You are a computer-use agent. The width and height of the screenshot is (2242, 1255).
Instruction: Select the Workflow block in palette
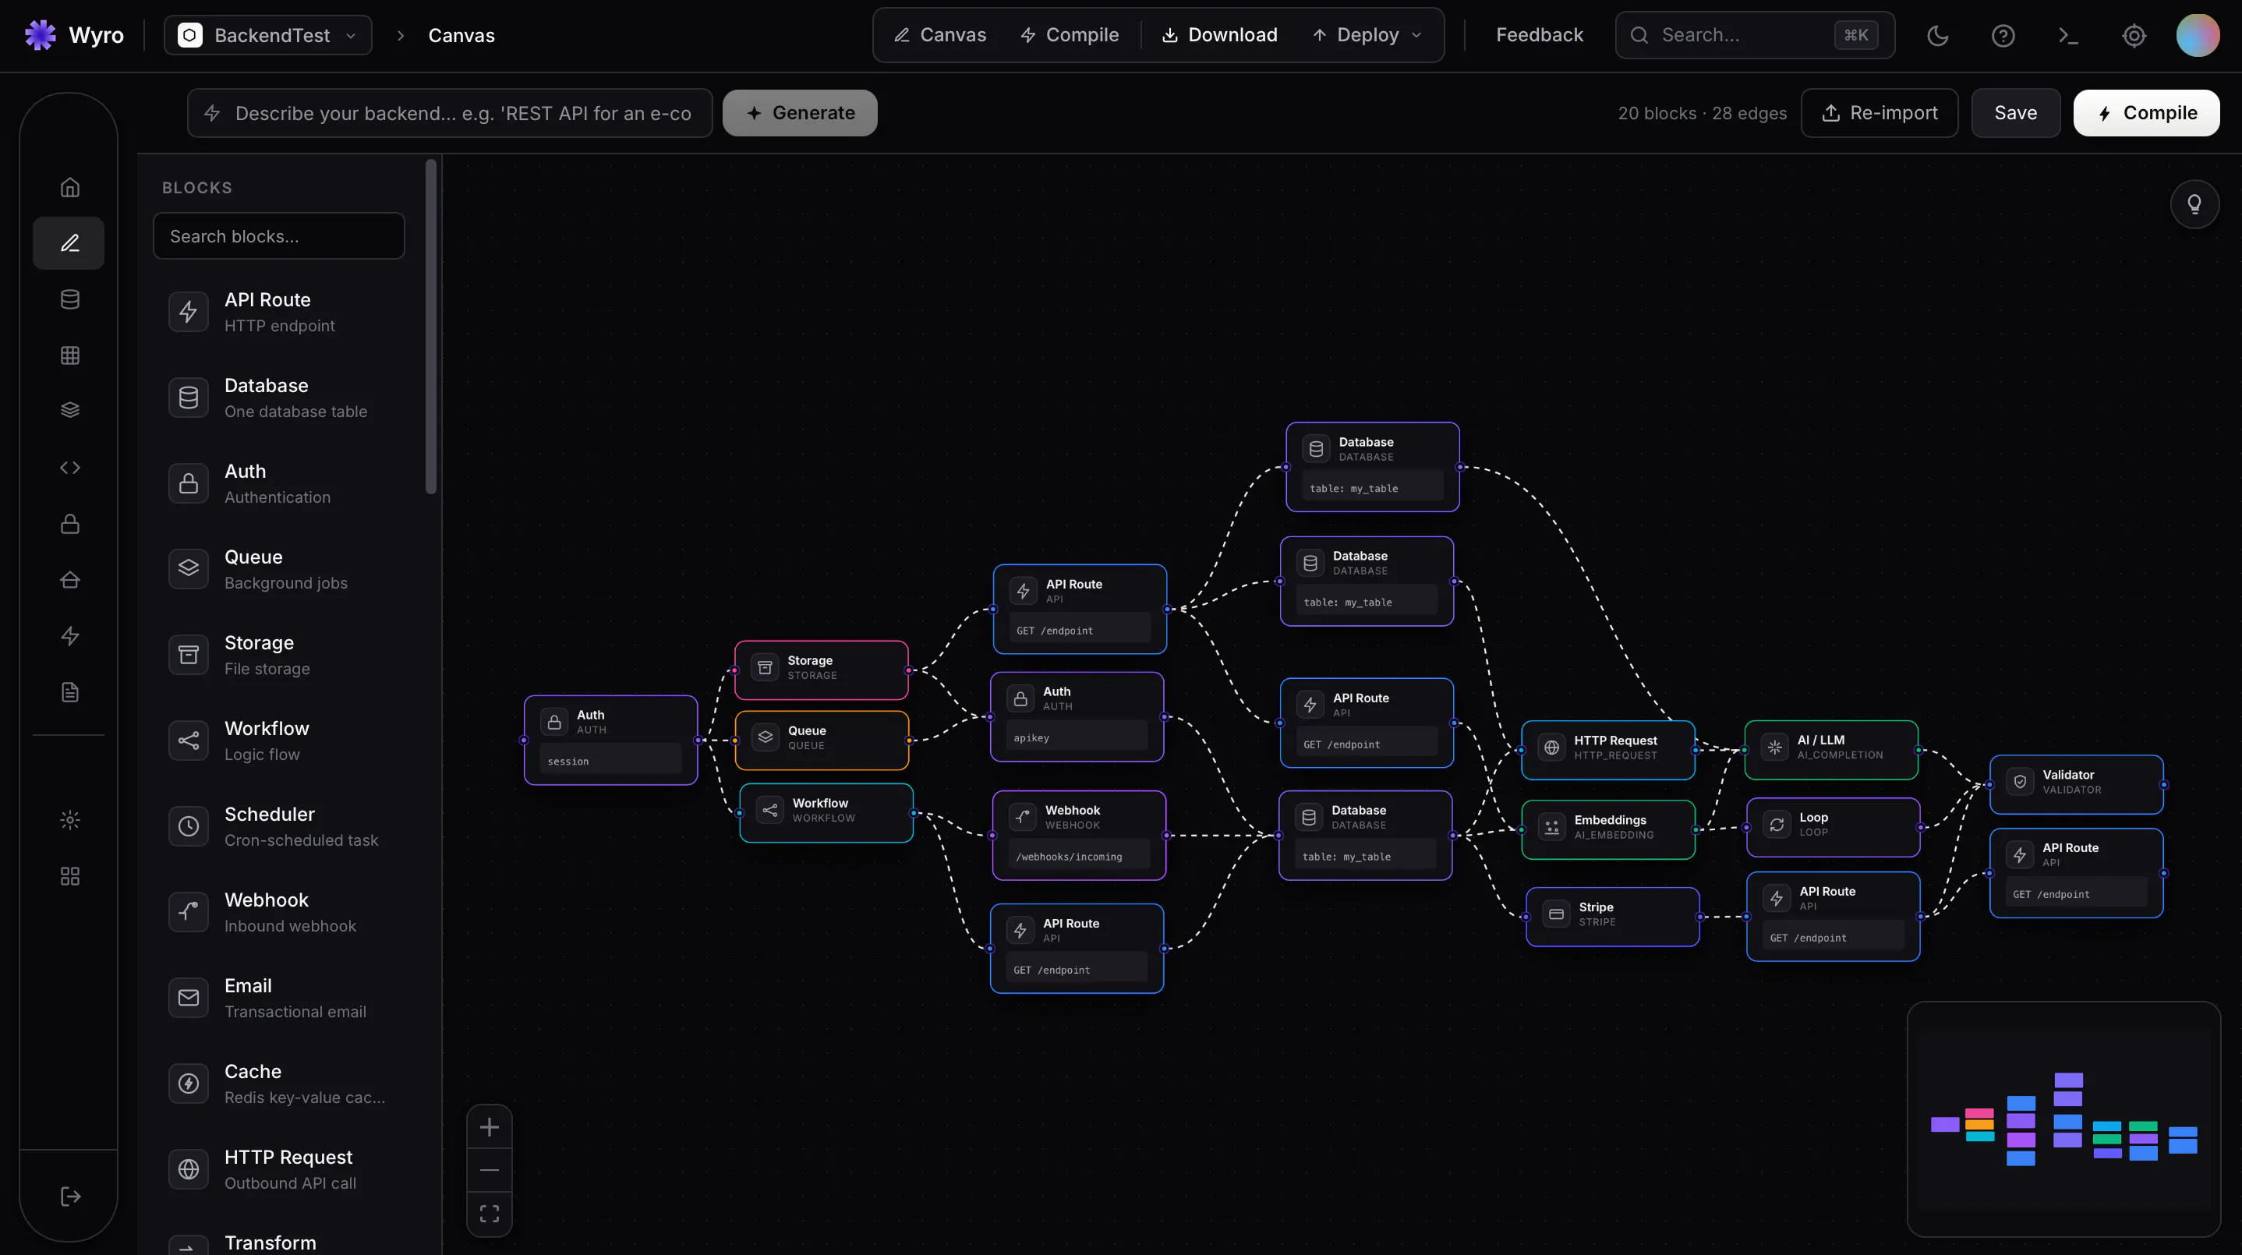tap(278, 741)
